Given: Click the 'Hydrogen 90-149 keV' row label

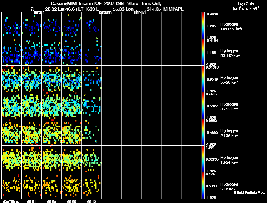Looking at the screenshot, I should point(230,53).
